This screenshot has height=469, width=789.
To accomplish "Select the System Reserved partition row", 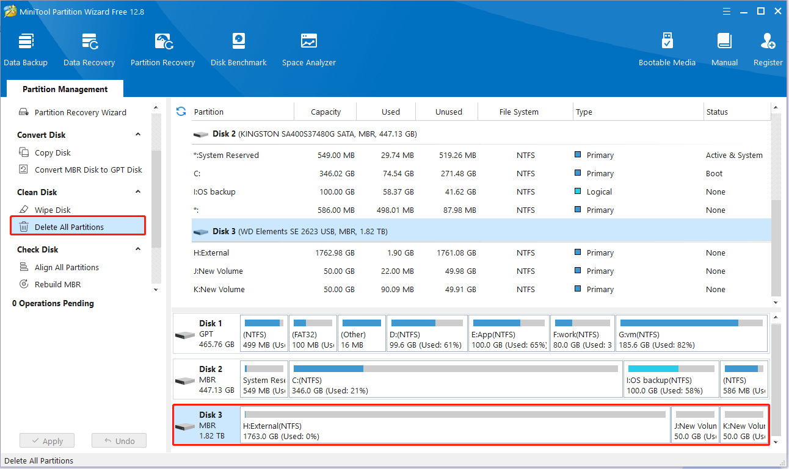I will (x=481, y=155).
